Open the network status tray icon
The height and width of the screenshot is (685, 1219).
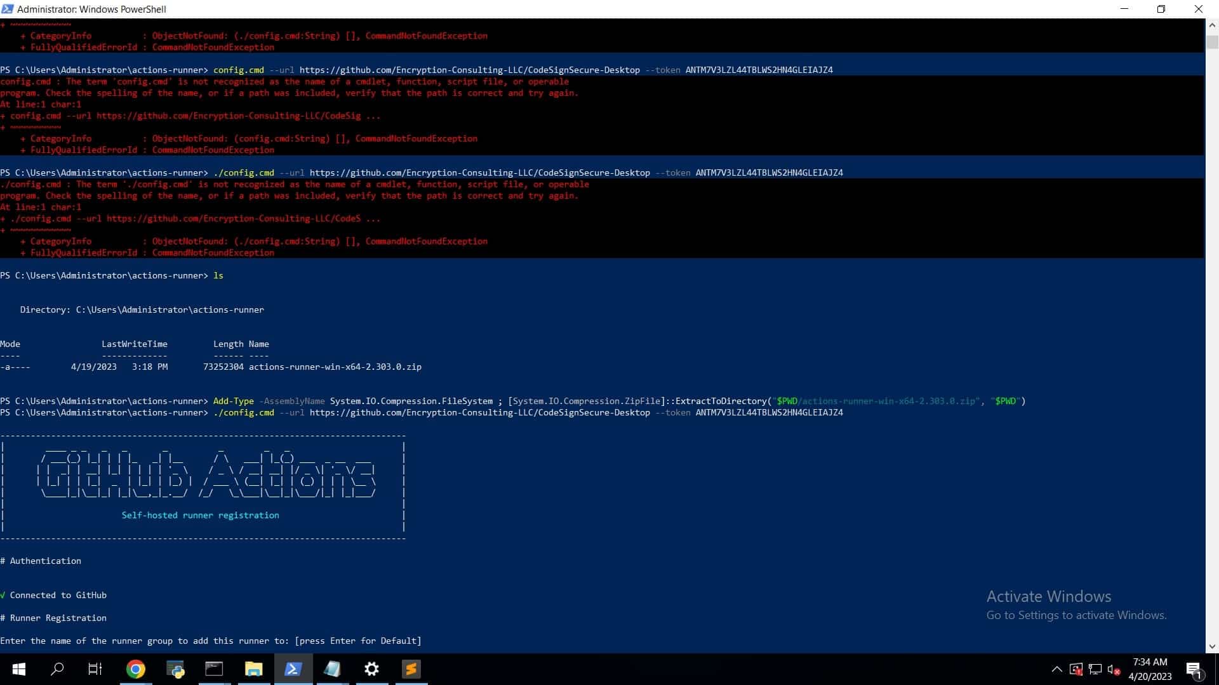[x=1095, y=669]
